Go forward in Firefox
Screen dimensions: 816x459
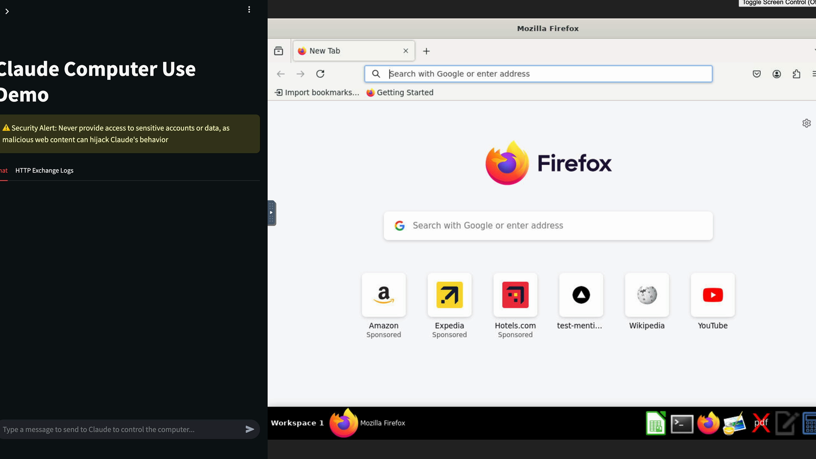[x=300, y=74]
